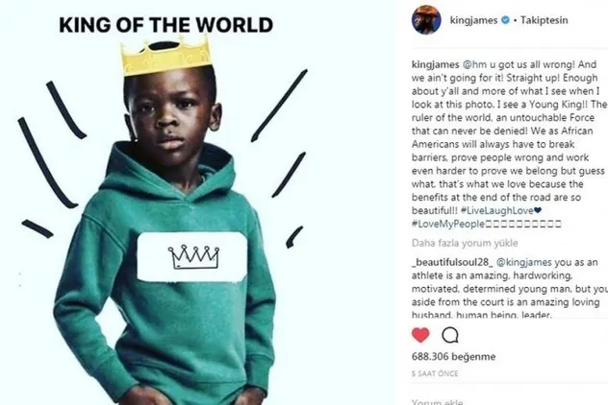
Task: Click the yellow crown on the boy's head
Action: click(x=166, y=56)
